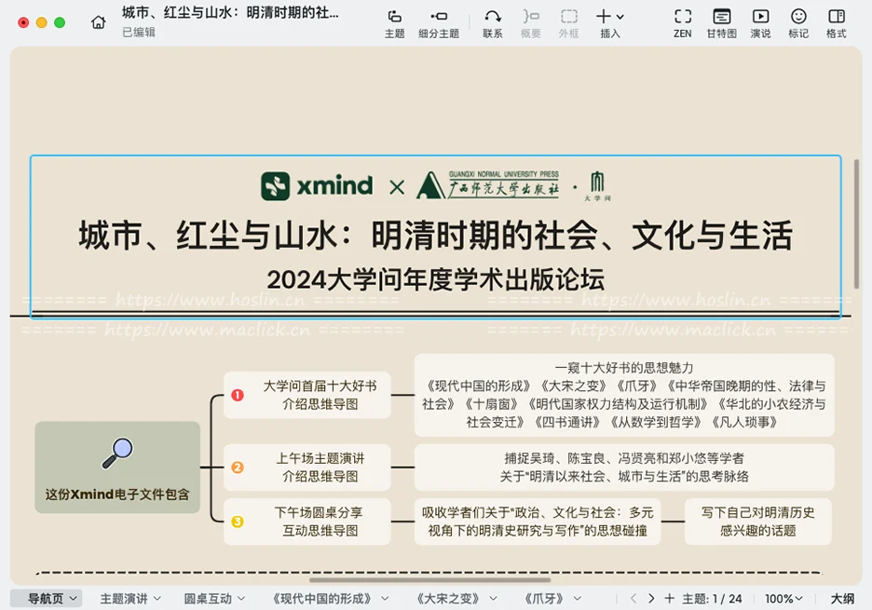
Task: Open the 甘特图 Gantt chart view
Action: 721,23
